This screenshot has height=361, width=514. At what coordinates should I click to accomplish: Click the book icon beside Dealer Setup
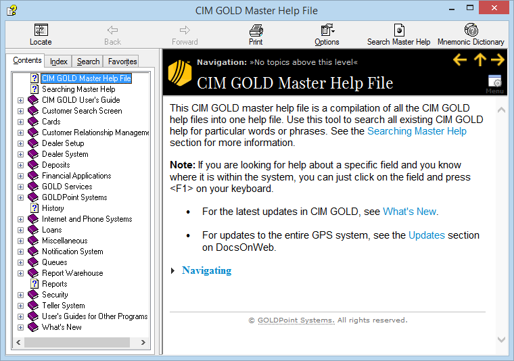(33, 143)
